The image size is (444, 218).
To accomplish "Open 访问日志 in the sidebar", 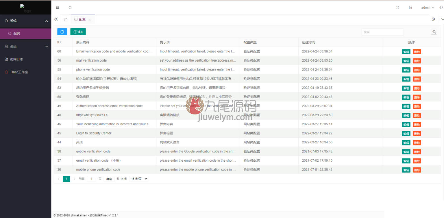I will pos(26,59).
